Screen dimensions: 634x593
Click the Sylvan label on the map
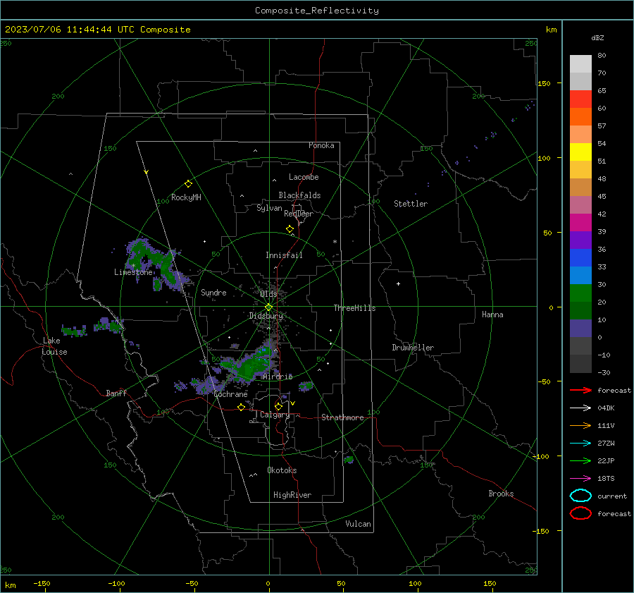pos(269,208)
